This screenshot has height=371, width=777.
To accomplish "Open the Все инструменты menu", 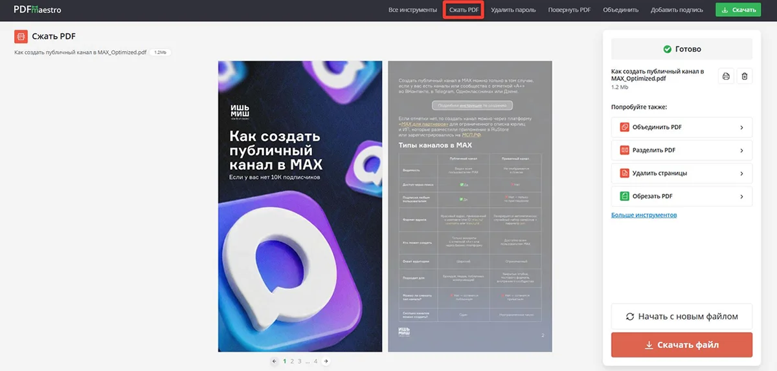I will 412,10.
